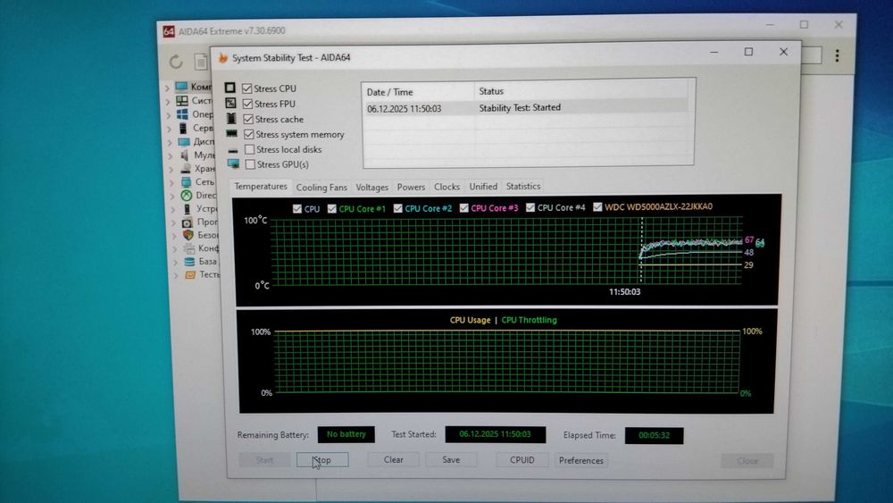The height and width of the screenshot is (503, 893).
Task: Toggle the CPU Core #2 graph checkbox
Action: coord(397,208)
